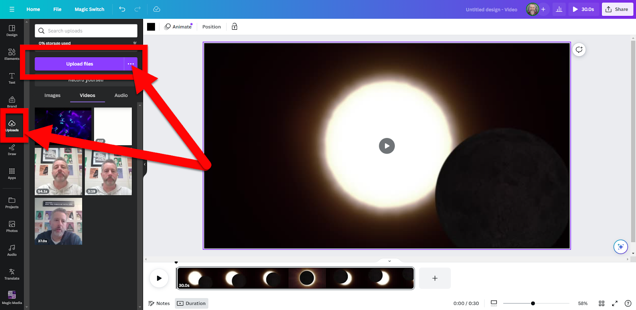Select the 3:19 uploaded video
The height and width of the screenshot is (310, 636).
[108, 171]
